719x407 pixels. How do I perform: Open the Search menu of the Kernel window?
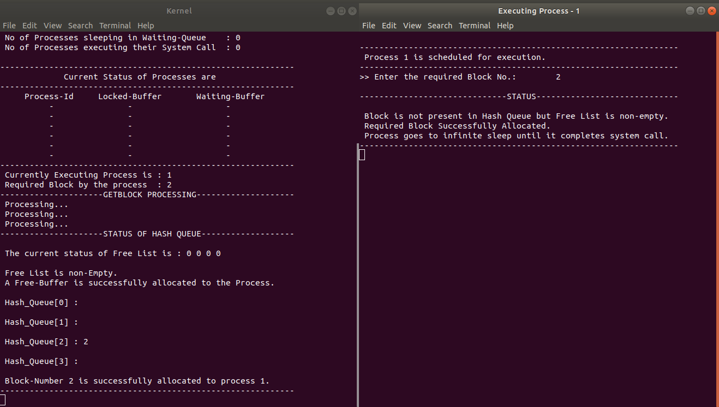pos(80,25)
